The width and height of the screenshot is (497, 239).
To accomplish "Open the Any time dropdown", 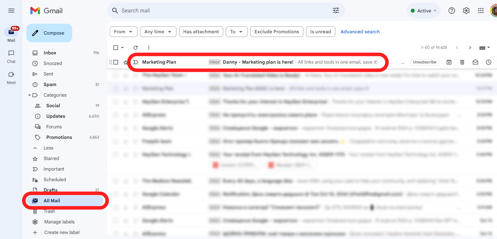I will (158, 32).
